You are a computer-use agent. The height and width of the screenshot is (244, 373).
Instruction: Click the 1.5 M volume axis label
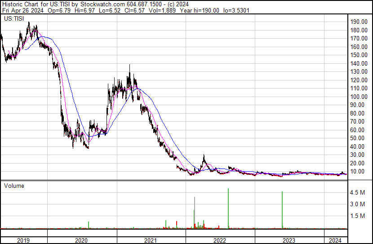pos(357,216)
